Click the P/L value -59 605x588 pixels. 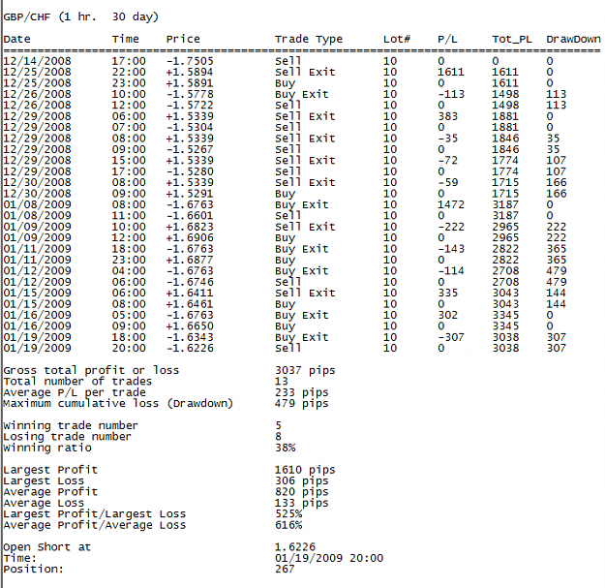(x=447, y=183)
